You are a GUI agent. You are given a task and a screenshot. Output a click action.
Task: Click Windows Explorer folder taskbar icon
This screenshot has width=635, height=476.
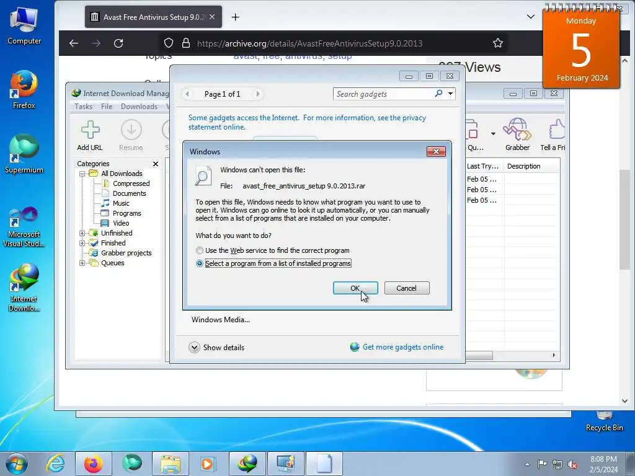pos(171,464)
